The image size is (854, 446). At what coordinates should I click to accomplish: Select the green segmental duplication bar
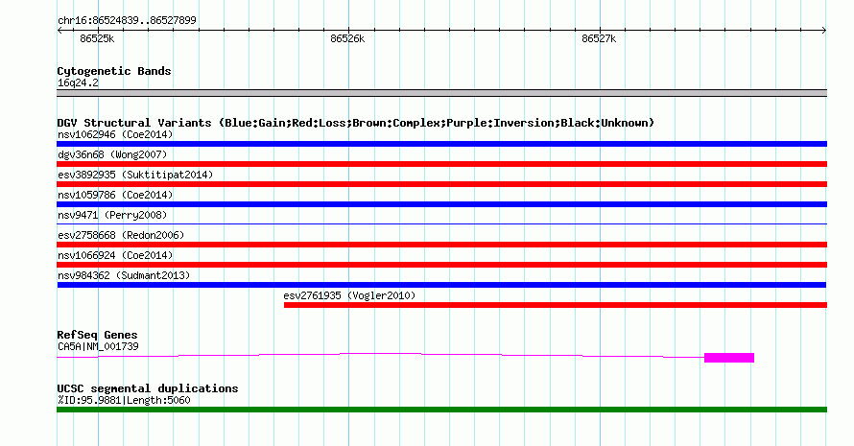click(441, 410)
